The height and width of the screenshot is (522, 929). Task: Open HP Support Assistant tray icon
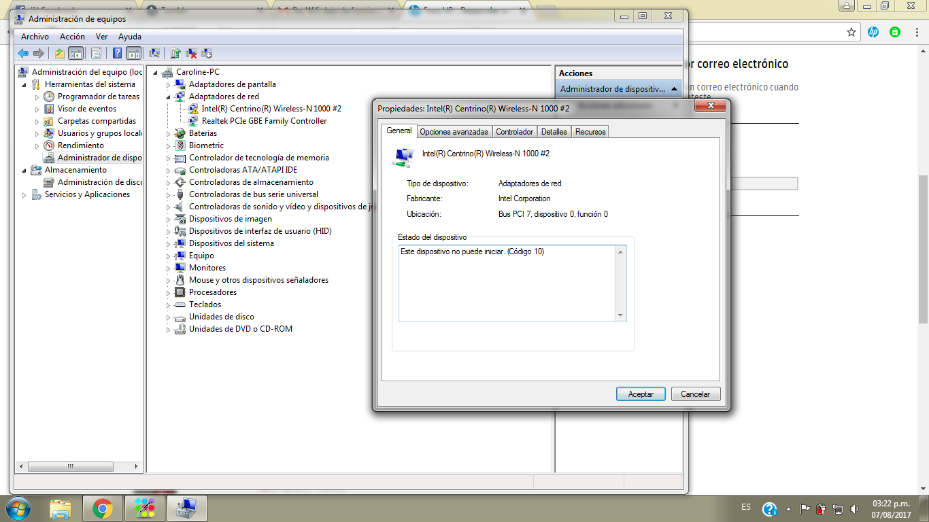point(769,508)
